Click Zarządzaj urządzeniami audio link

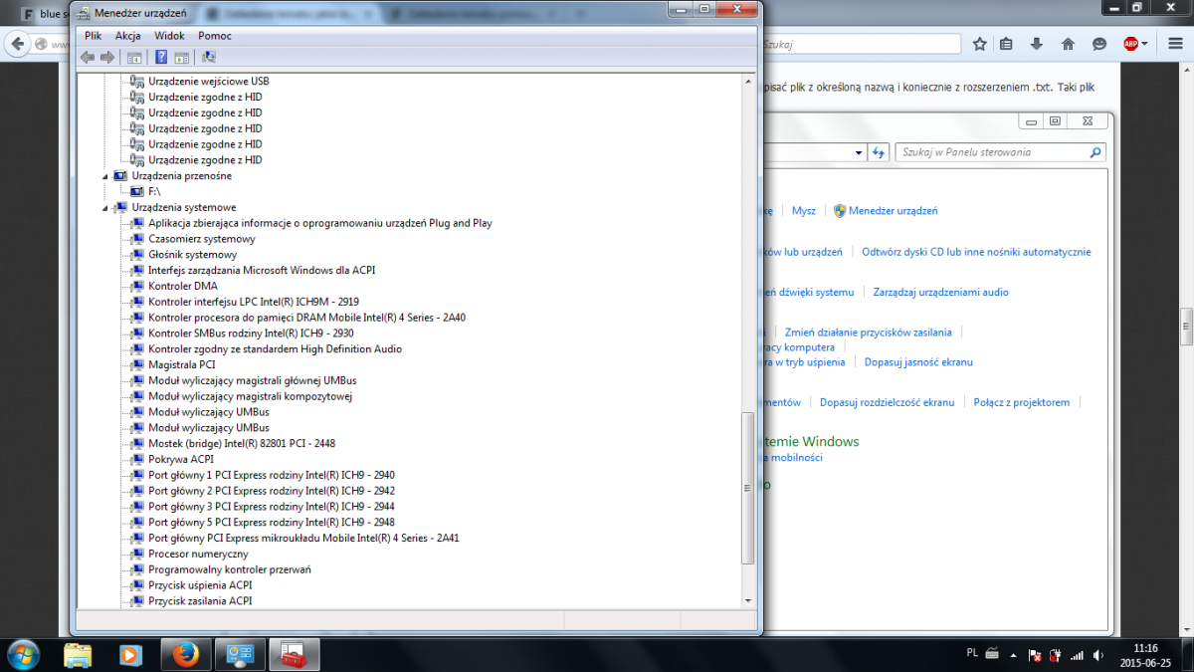(941, 293)
